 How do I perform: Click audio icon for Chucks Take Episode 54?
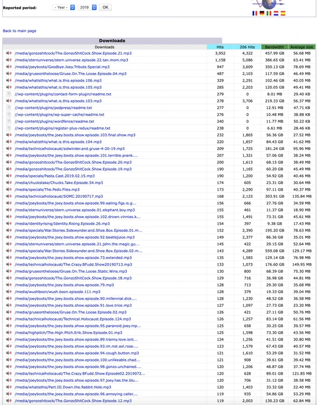(9, 183)
